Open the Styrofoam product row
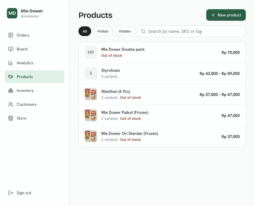 162,73
